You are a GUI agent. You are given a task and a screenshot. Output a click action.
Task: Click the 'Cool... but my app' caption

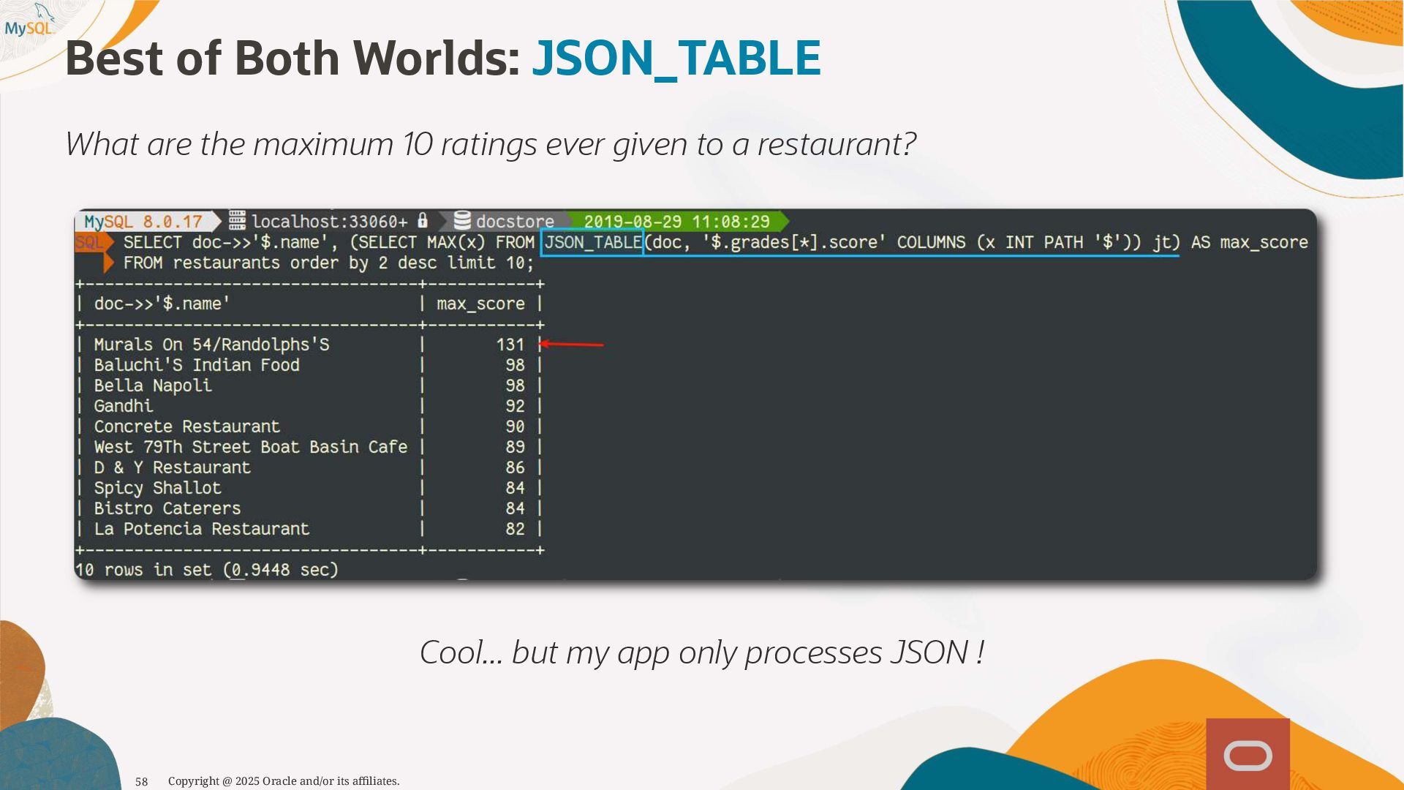701,652
